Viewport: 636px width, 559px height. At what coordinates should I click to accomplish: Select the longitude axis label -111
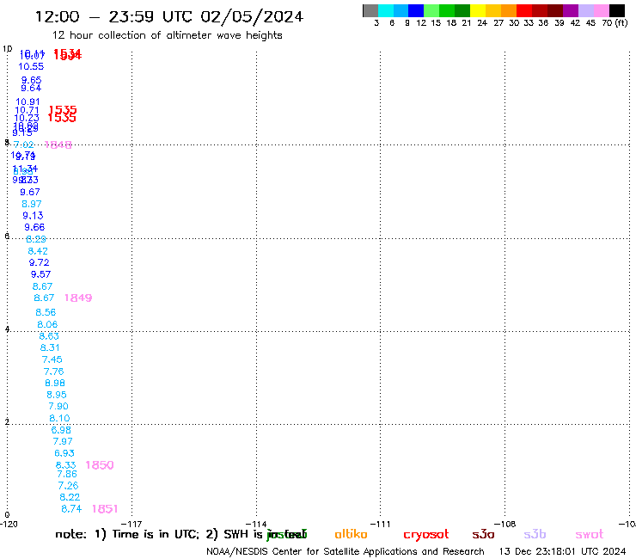380,524
